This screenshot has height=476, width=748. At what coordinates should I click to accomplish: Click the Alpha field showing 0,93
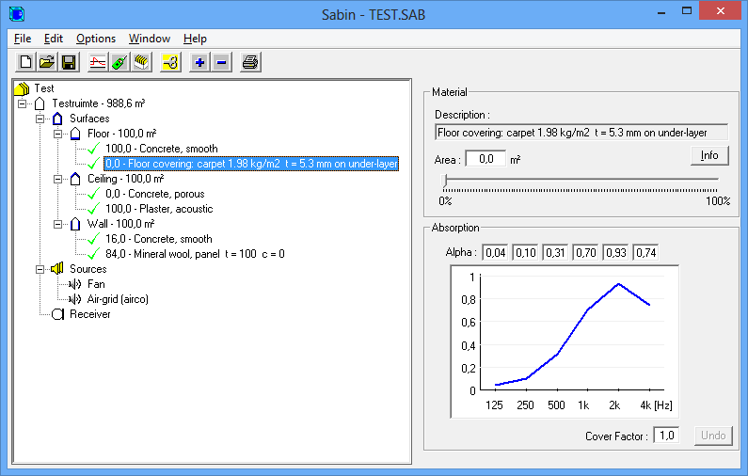pos(615,253)
